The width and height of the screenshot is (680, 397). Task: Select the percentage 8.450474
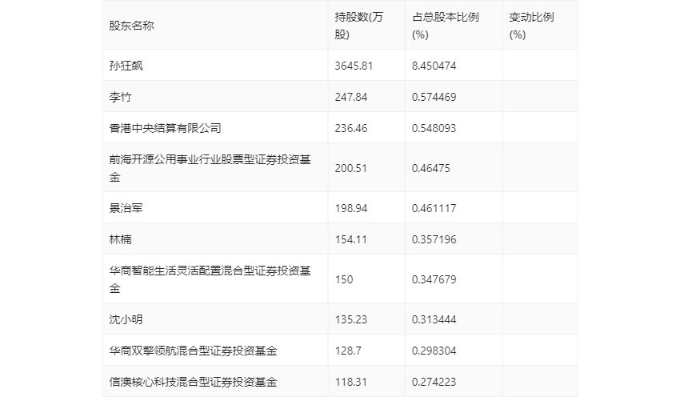[434, 66]
